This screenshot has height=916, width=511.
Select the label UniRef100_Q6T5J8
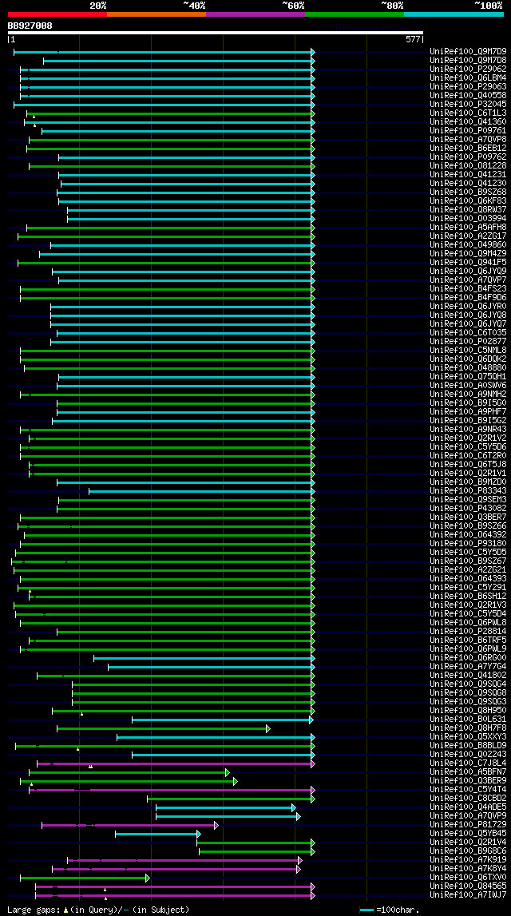[468, 464]
